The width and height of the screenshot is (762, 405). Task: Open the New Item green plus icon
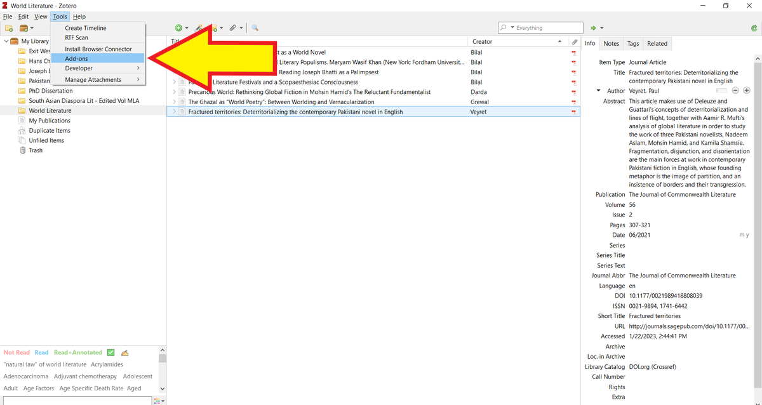[179, 28]
